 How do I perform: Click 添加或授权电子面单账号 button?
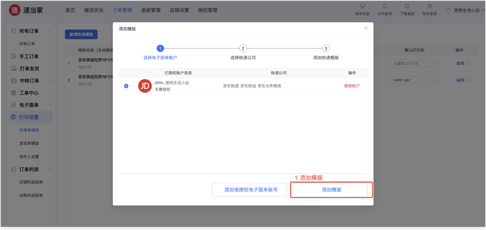pyautogui.click(x=249, y=190)
